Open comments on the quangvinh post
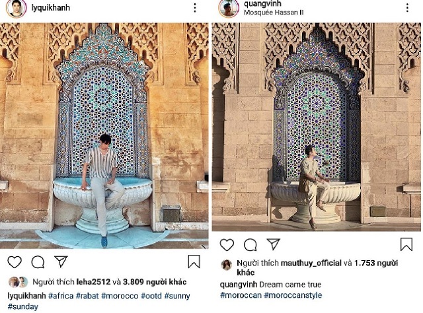 (x=250, y=245)
